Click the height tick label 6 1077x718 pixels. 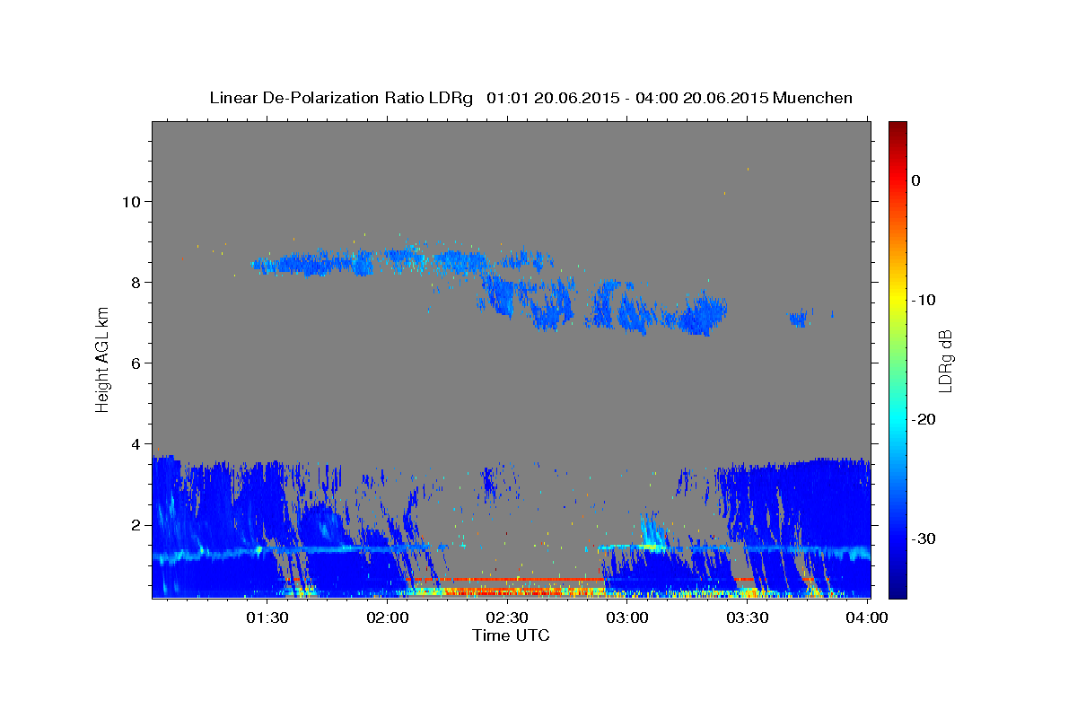coord(136,363)
